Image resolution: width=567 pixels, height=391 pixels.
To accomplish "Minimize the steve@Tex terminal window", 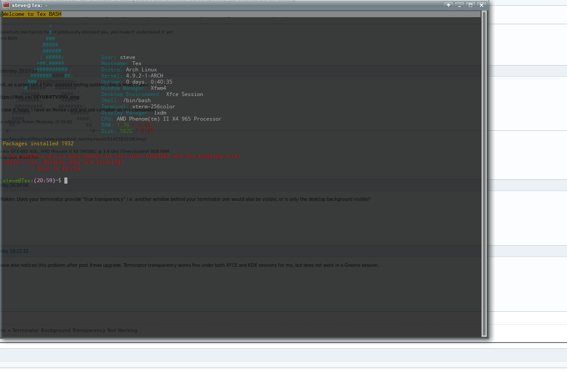I will (460, 5).
